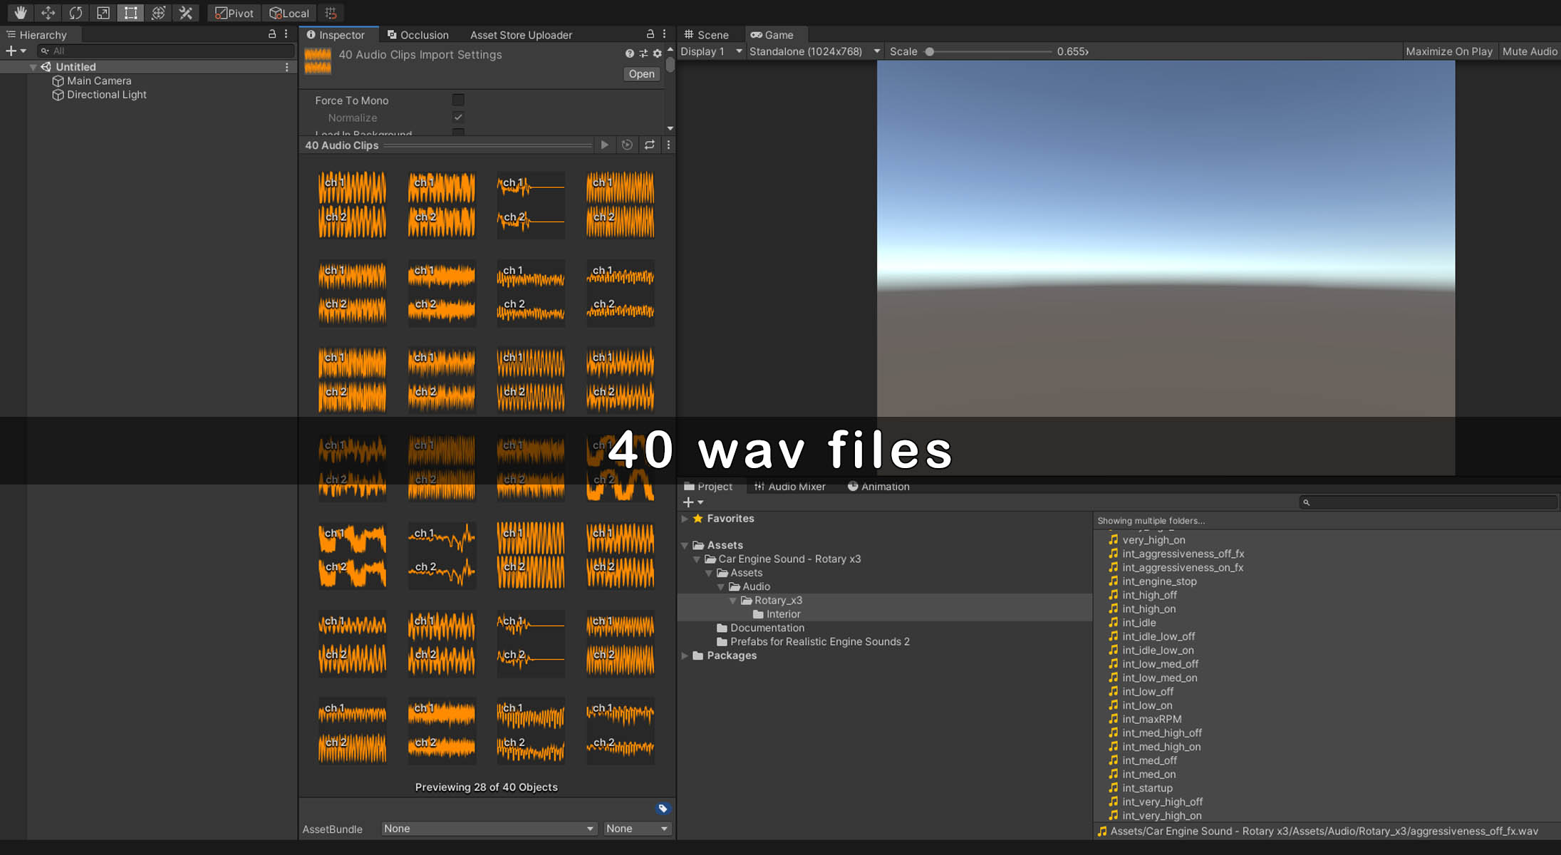Screen dimensions: 1561x855
Task: Toggle Mute Audio in Game view
Action: tap(1529, 51)
